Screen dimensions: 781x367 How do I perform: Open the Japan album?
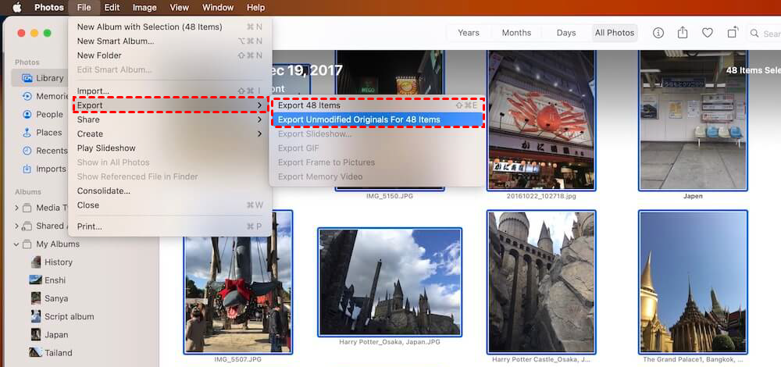pos(48,335)
